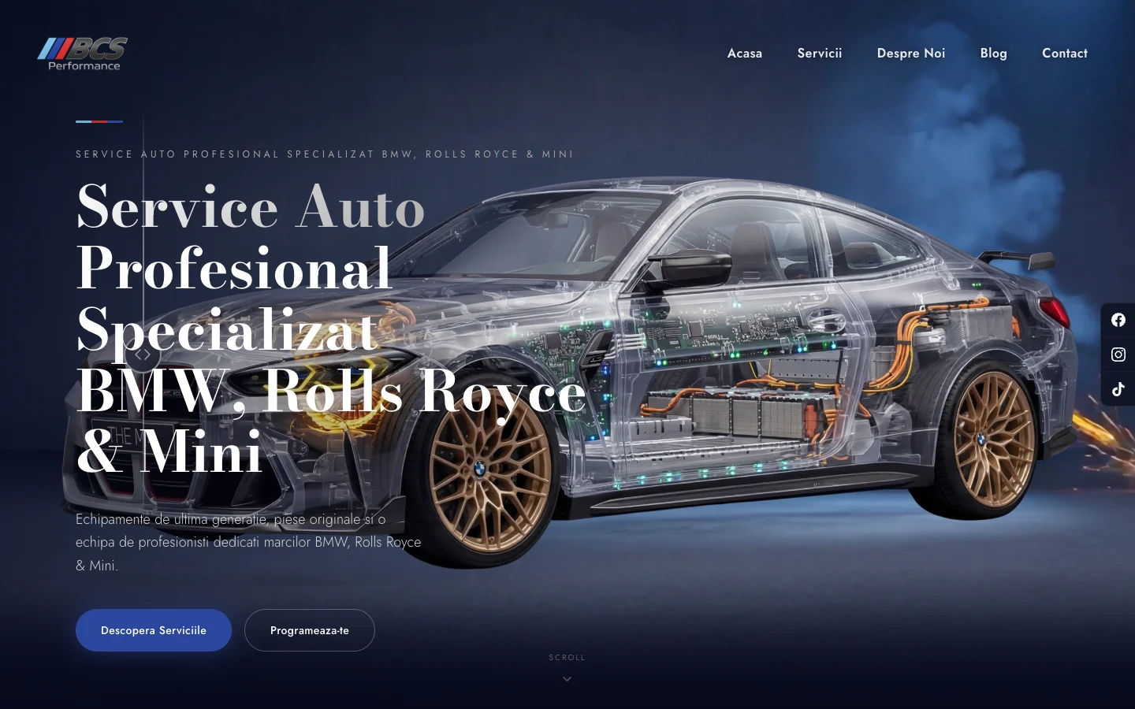The image size is (1135, 709).
Task: Click the Descopera Serviciile button
Action: (x=154, y=630)
